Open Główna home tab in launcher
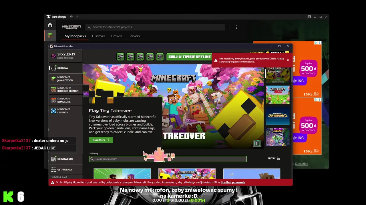Image resolution: width=366 pixels, height=205 pixels. tap(66, 68)
